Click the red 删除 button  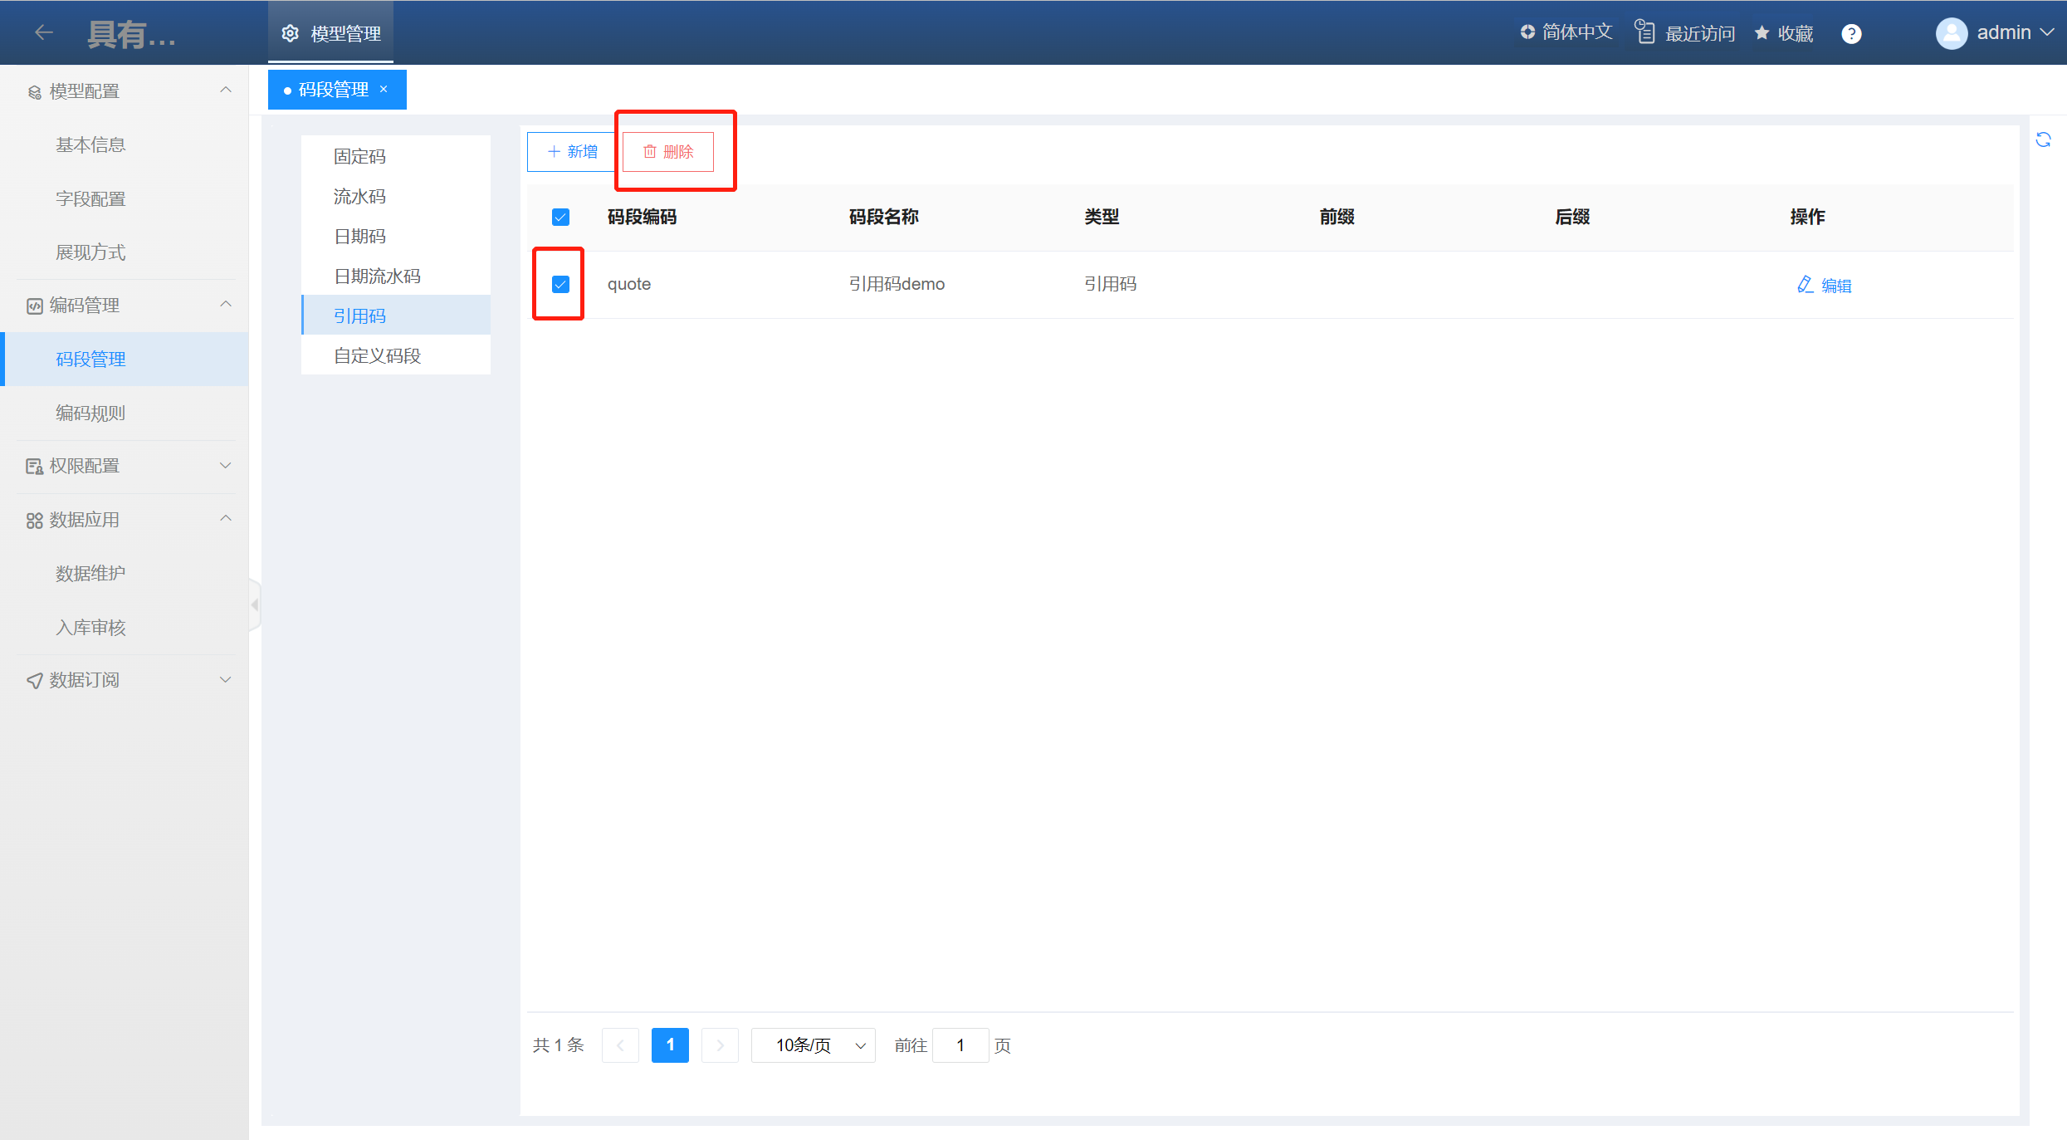668,152
